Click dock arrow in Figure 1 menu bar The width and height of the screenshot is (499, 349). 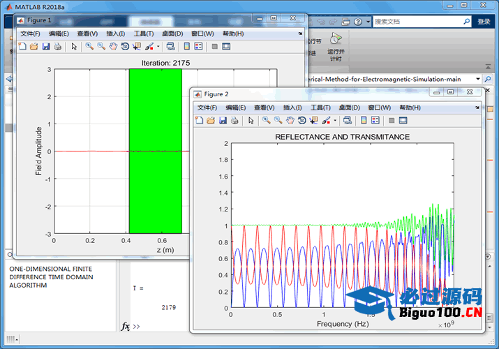[300, 34]
